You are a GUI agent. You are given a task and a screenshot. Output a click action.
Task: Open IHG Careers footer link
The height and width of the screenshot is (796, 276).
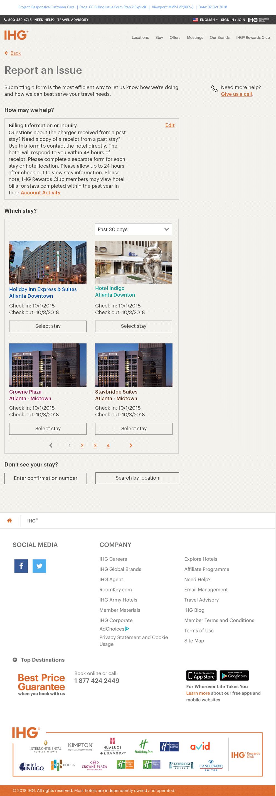(x=113, y=559)
